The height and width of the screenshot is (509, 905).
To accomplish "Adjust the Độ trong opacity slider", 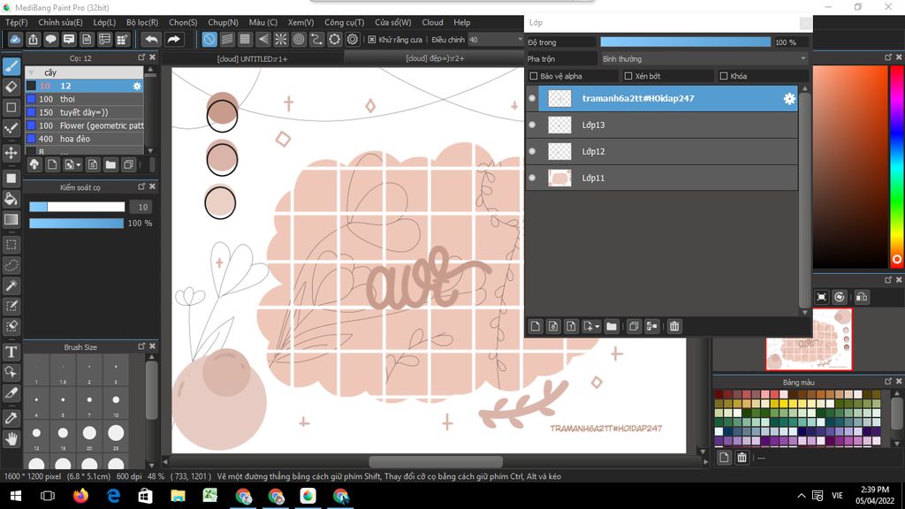I will point(685,42).
